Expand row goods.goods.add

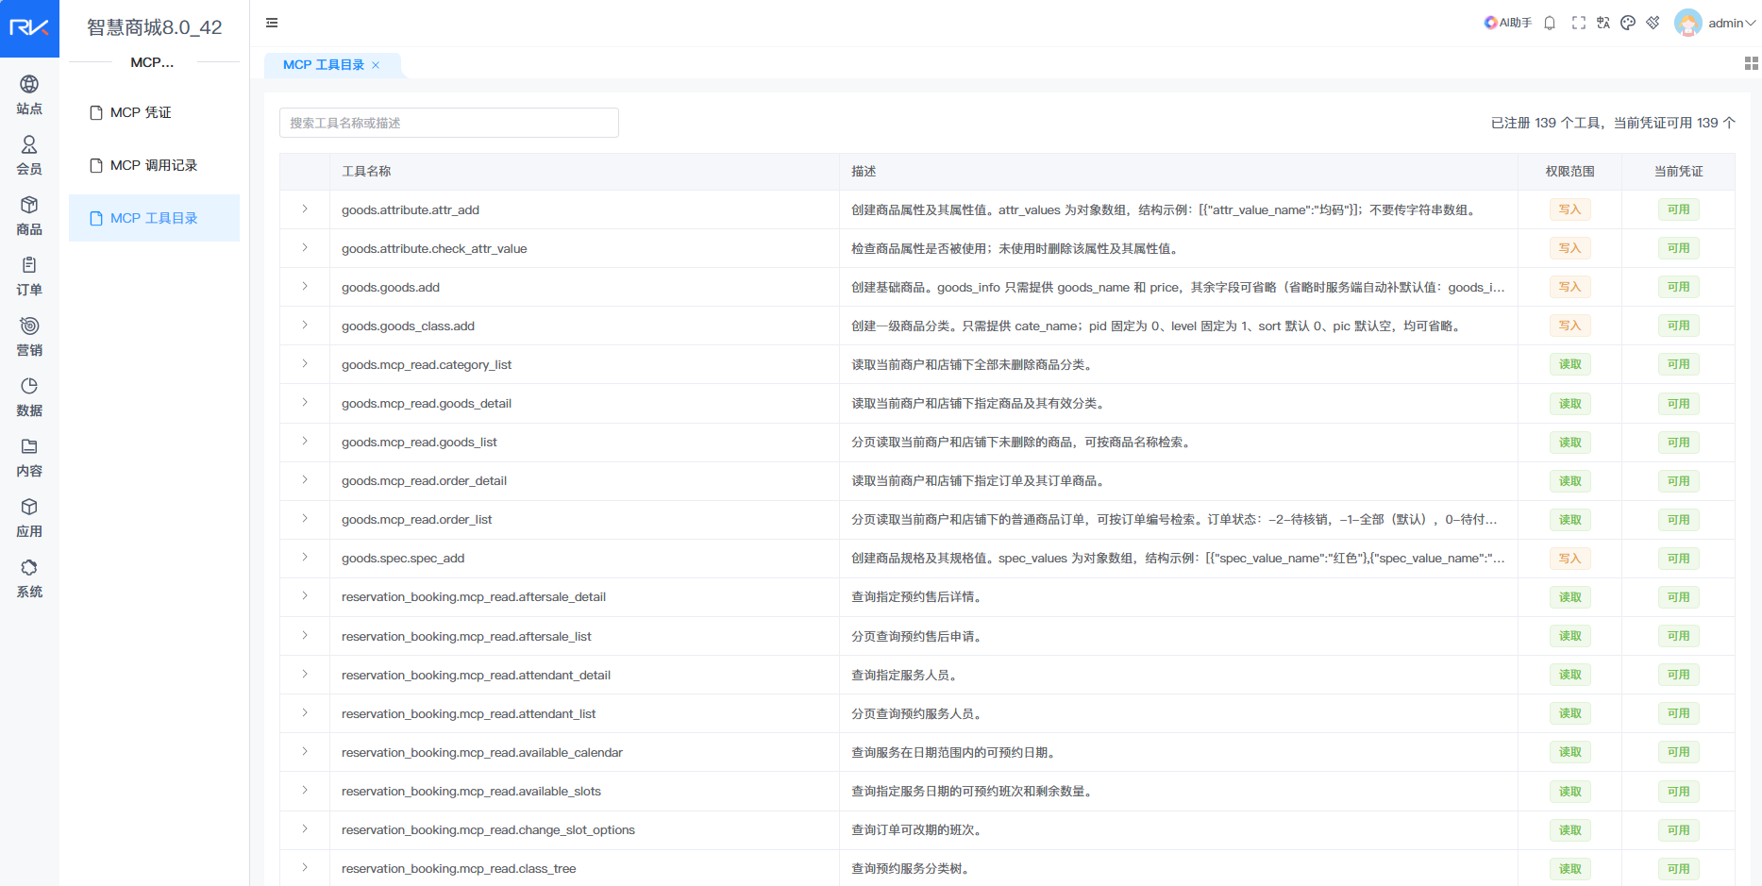(x=305, y=286)
